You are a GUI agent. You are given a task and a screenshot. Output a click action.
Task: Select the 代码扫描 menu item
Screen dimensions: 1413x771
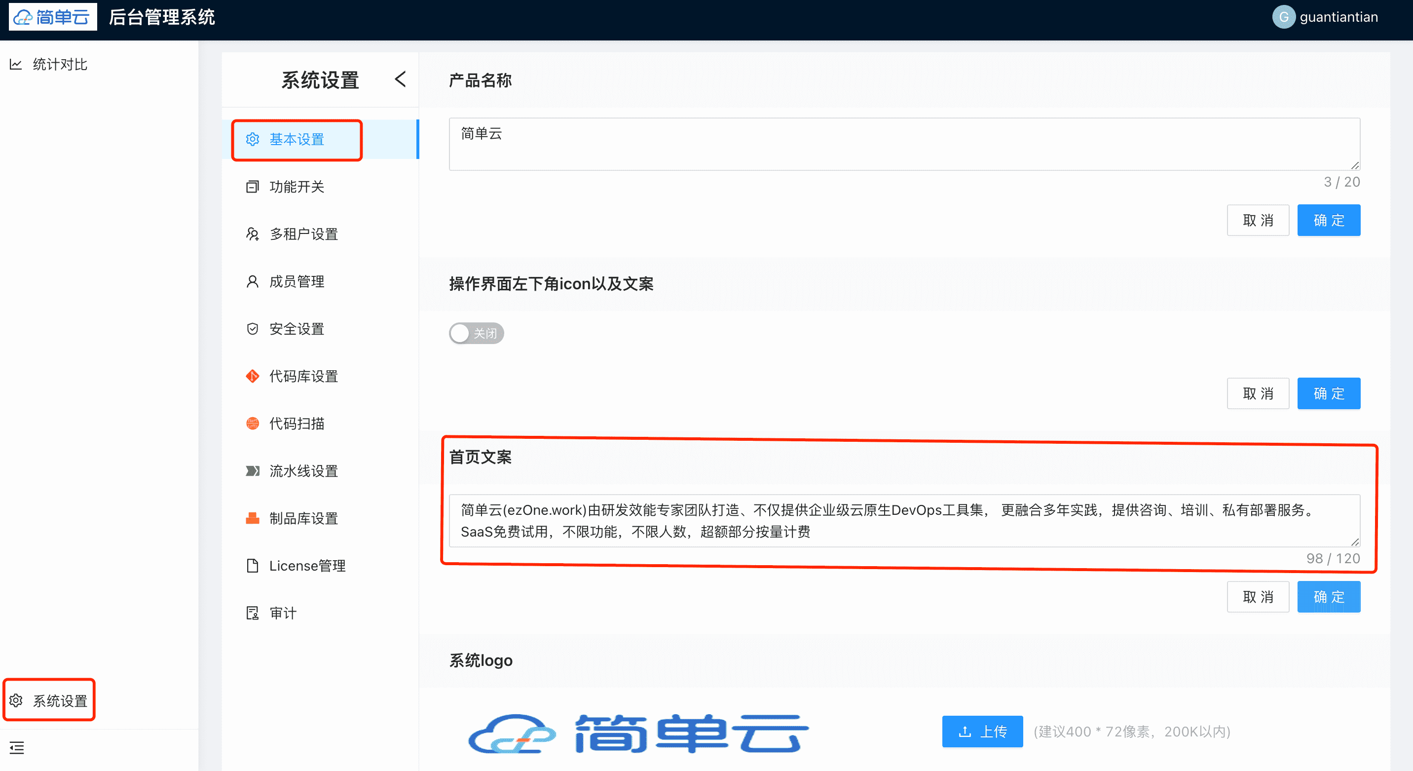pos(320,423)
